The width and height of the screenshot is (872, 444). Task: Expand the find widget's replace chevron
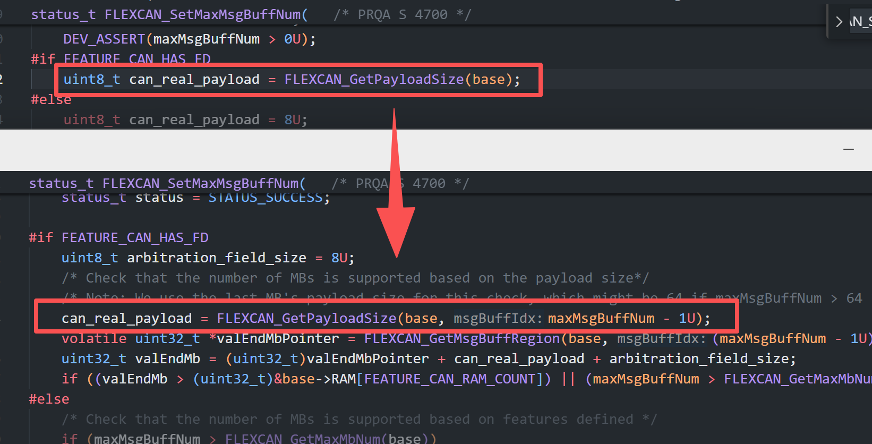[x=839, y=22]
